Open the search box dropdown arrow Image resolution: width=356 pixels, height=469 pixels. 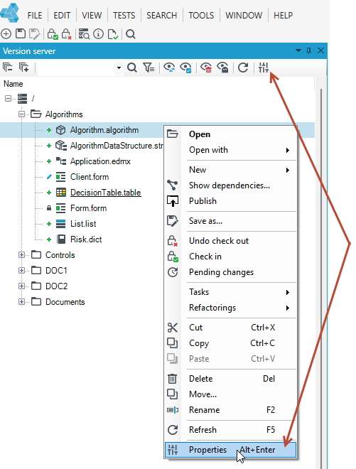(x=119, y=68)
